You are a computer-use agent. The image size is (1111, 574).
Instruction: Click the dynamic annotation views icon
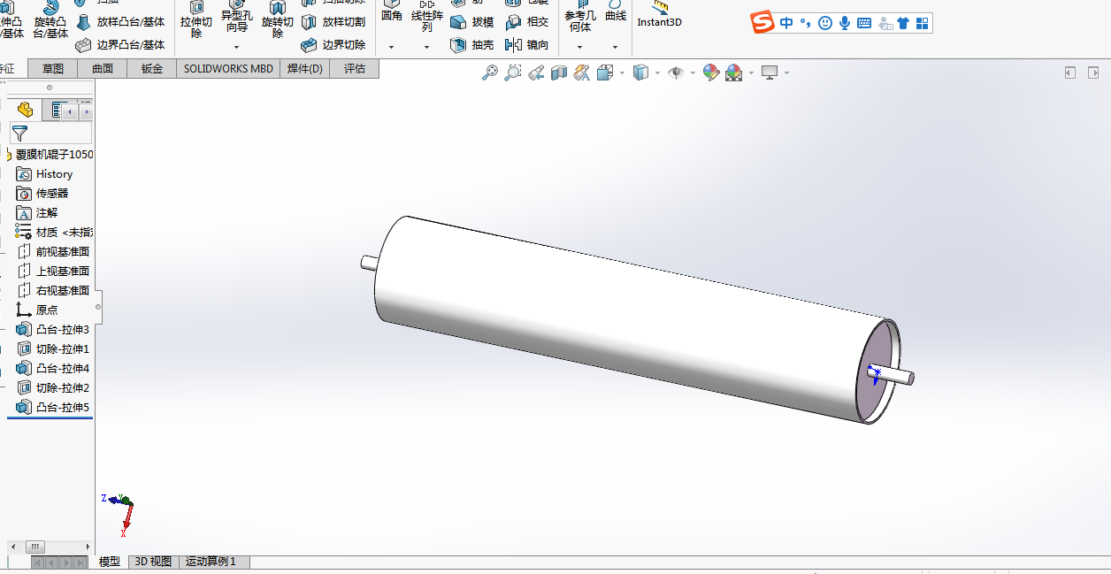(581, 73)
